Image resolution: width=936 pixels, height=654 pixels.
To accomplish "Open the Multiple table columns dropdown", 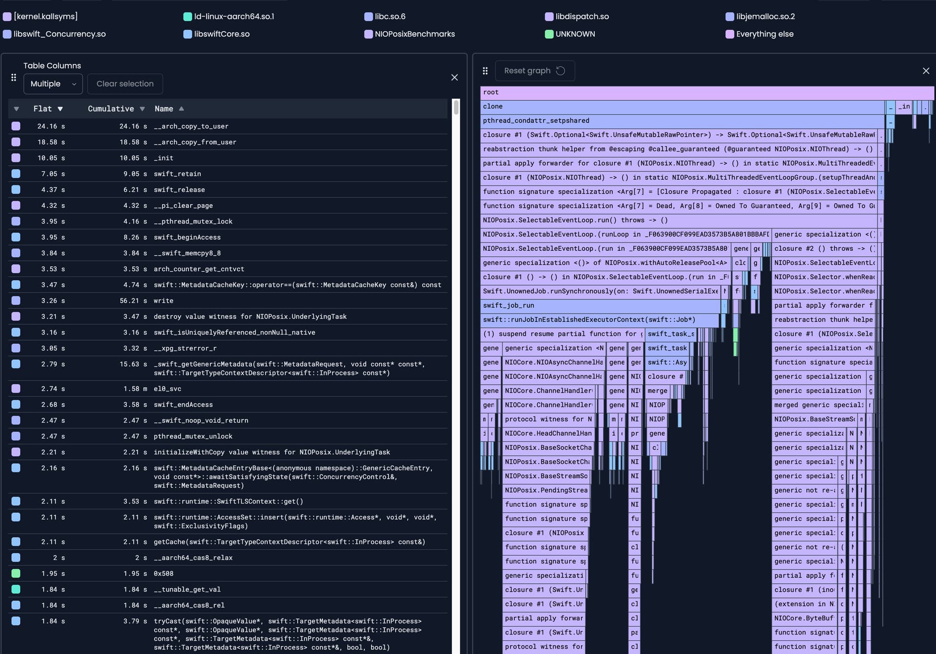I will point(53,84).
